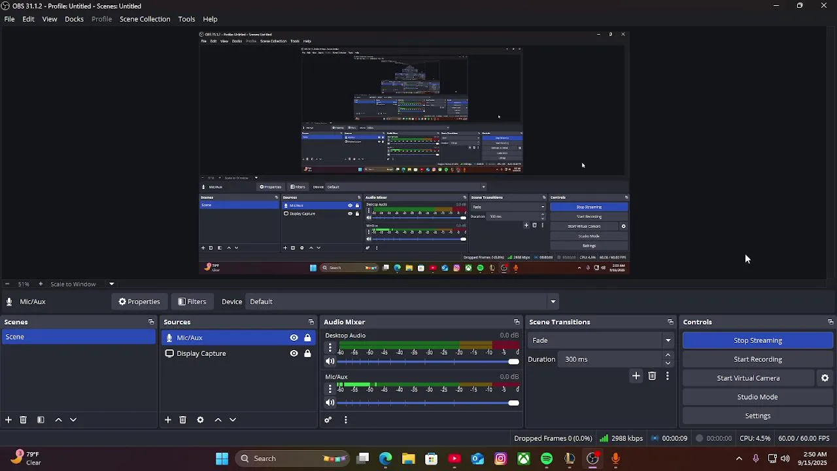837x471 pixels.
Task: Open the View menu
Action: (x=50, y=19)
